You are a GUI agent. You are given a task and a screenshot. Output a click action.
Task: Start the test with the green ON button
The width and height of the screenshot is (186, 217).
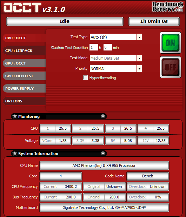(x=171, y=43)
